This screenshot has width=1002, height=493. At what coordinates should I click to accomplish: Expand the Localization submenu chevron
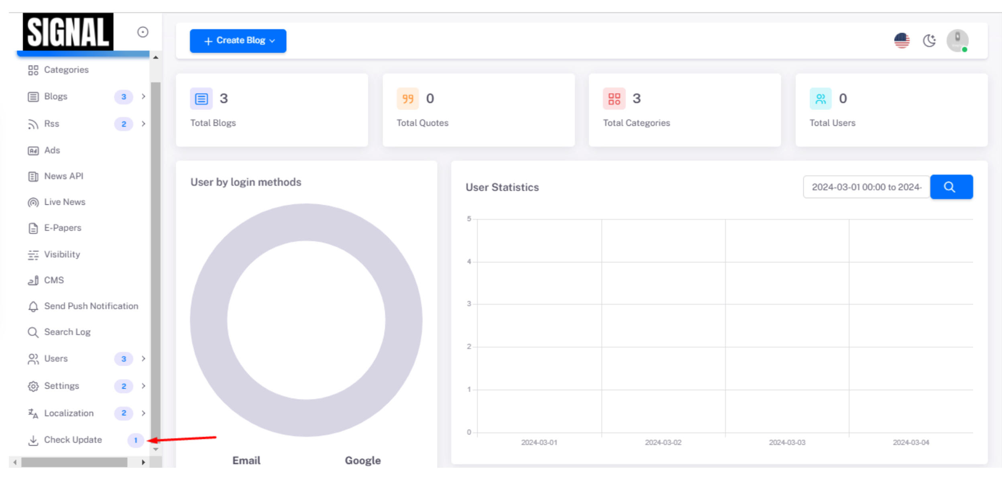[x=143, y=413]
